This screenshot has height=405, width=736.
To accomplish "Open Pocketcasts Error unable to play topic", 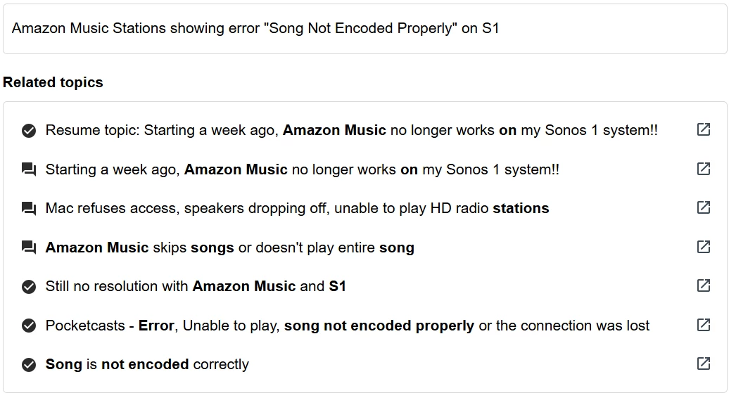I will click(x=347, y=326).
